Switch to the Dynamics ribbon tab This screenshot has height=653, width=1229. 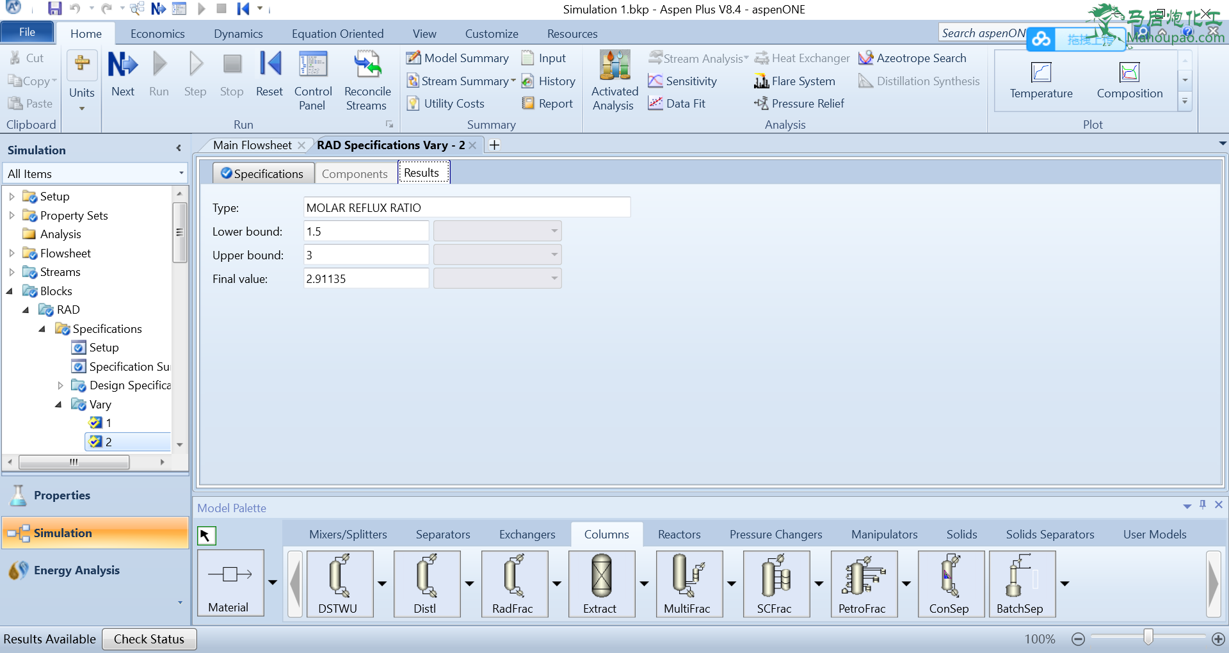[x=238, y=34]
